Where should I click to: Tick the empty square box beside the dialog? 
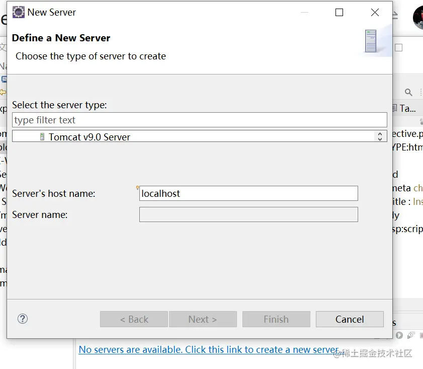(x=399, y=48)
